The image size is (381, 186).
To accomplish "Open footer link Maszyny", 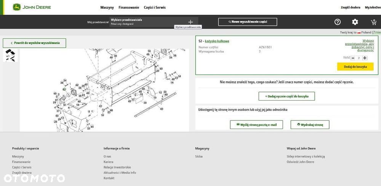I will (18, 156).
